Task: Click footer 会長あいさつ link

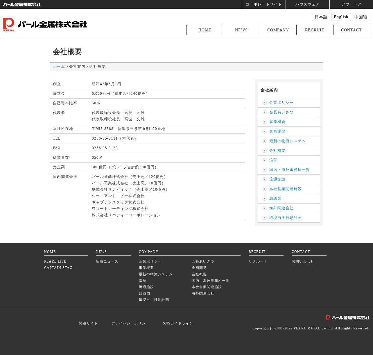Action: (x=203, y=261)
